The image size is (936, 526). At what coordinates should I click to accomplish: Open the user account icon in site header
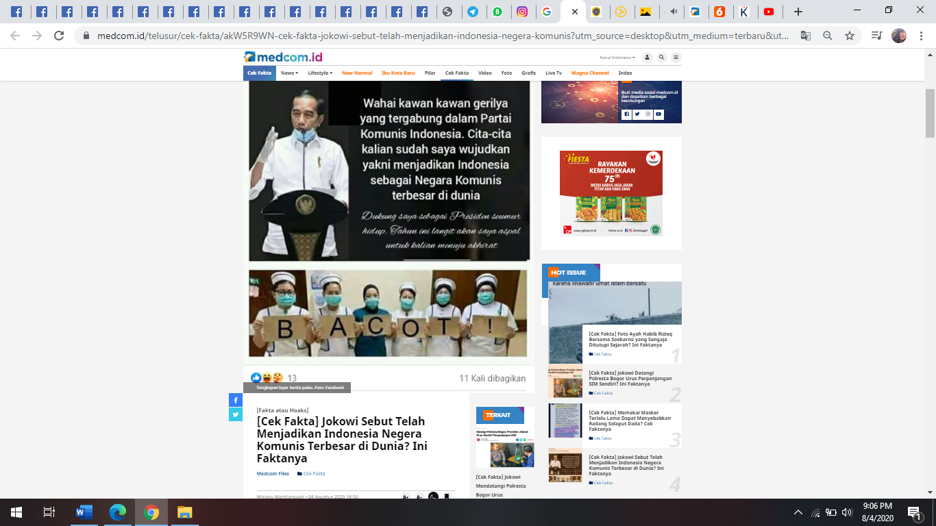coord(648,58)
